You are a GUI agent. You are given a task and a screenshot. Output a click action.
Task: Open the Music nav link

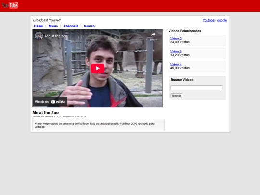[53, 26]
